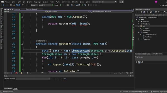This screenshot has height=93, width=167.
Task: Click Collapse All icon in Solution Explorer
Action: 156,12
